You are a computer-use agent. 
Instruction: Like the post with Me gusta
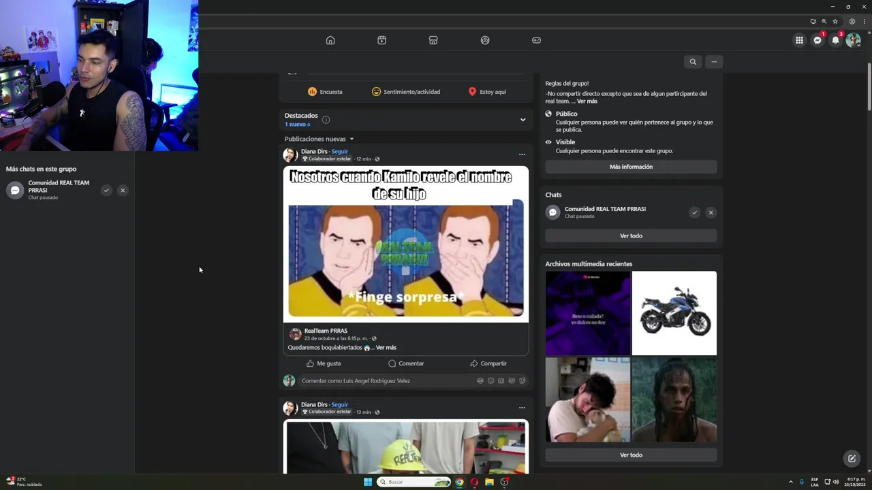coord(324,363)
